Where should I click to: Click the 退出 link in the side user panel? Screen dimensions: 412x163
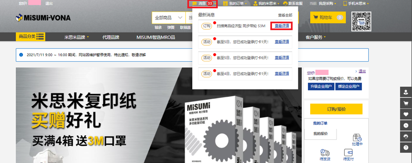click(362, 71)
